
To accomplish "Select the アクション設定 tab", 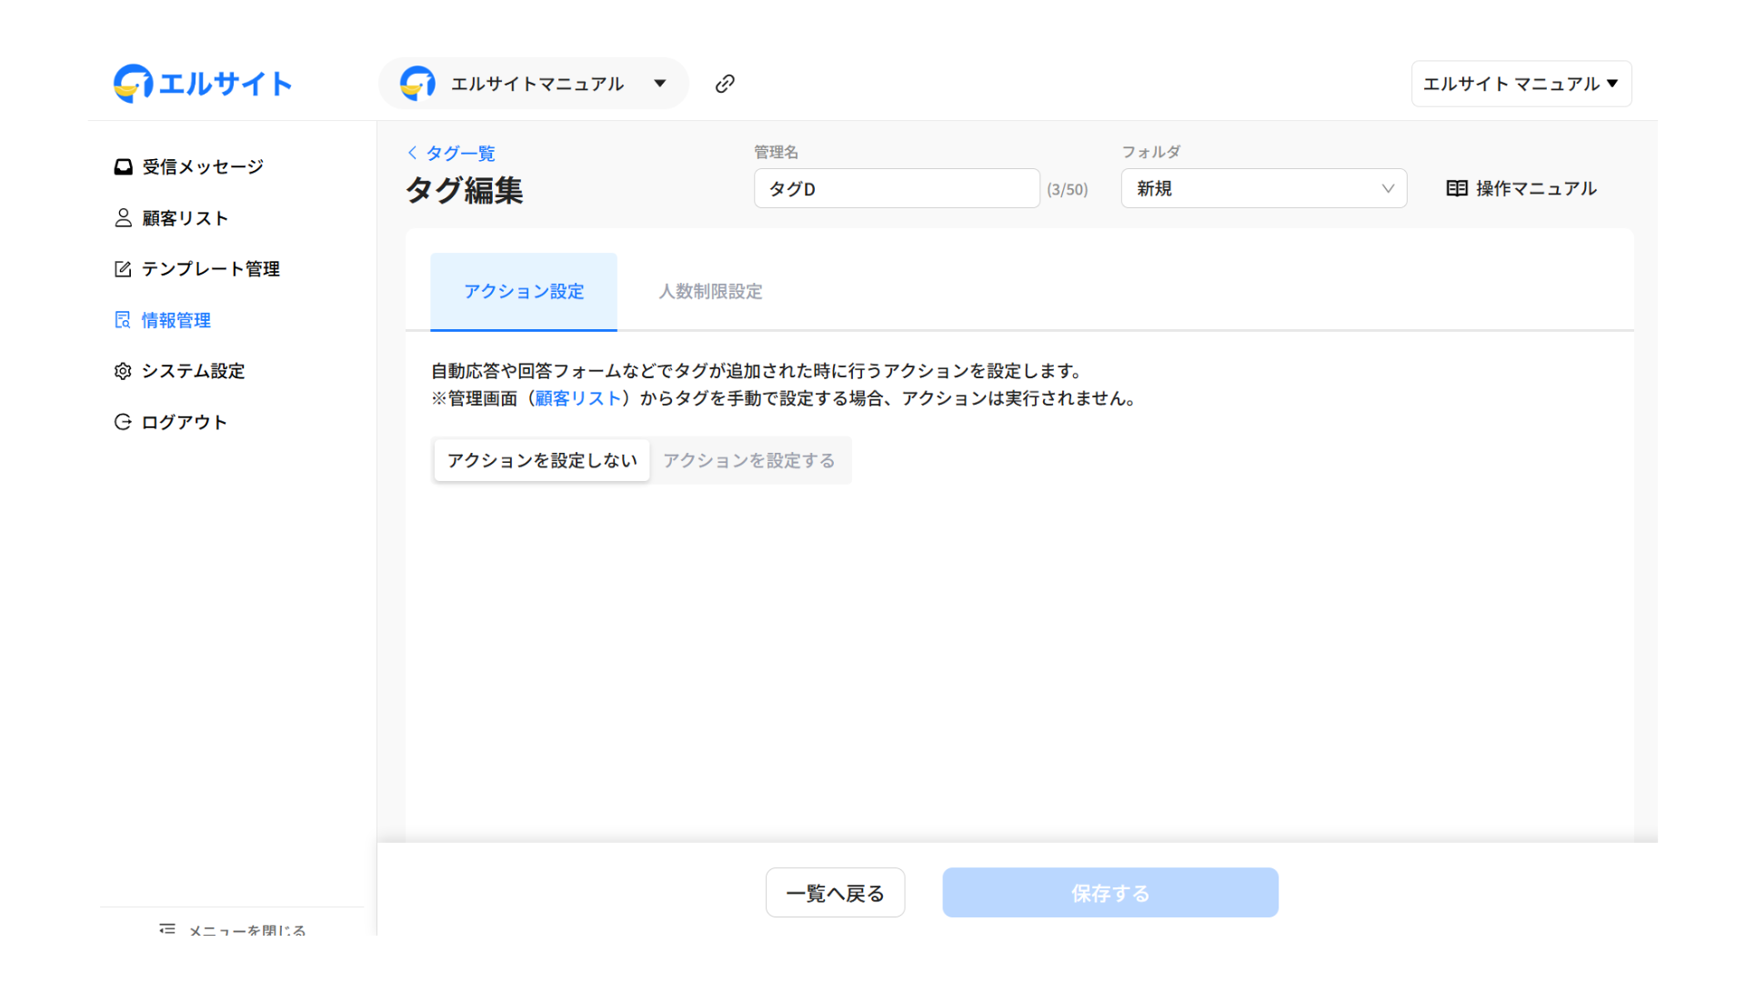I will (x=524, y=292).
